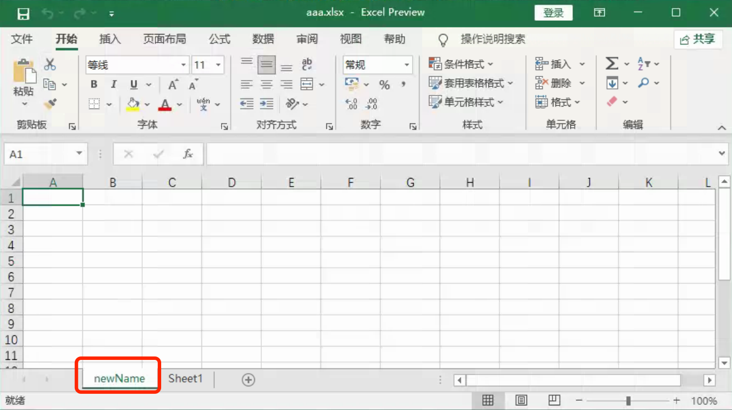Screen dimensions: 732x410
Task: Click the Save icon in title bar
Action: [x=23, y=13]
